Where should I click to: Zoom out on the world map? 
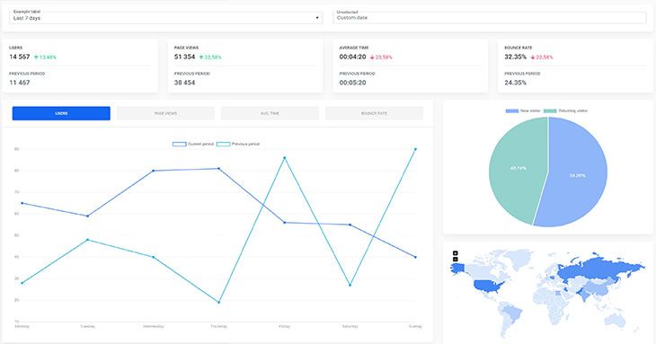[x=456, y=260]
